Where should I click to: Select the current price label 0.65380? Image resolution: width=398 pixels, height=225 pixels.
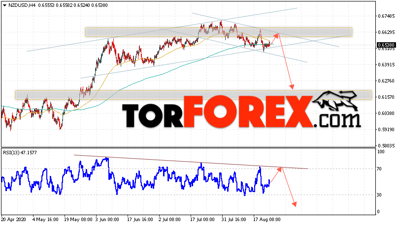coord(386,45)
